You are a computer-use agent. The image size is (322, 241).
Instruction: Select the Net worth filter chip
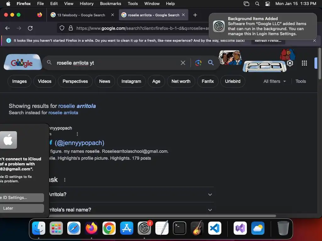181,81
